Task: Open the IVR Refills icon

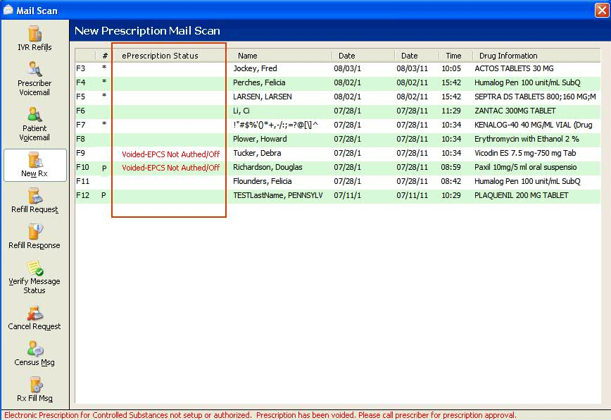Action: (34, 34)
